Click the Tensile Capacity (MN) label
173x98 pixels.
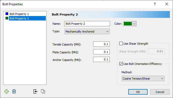click(67, 44)
